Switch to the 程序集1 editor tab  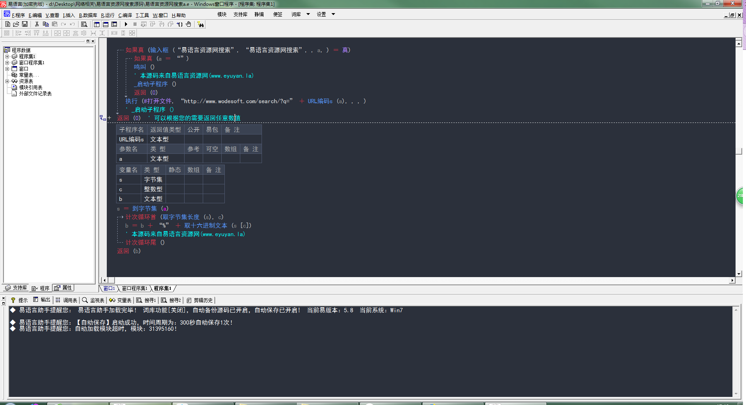(x=163, y=288)
